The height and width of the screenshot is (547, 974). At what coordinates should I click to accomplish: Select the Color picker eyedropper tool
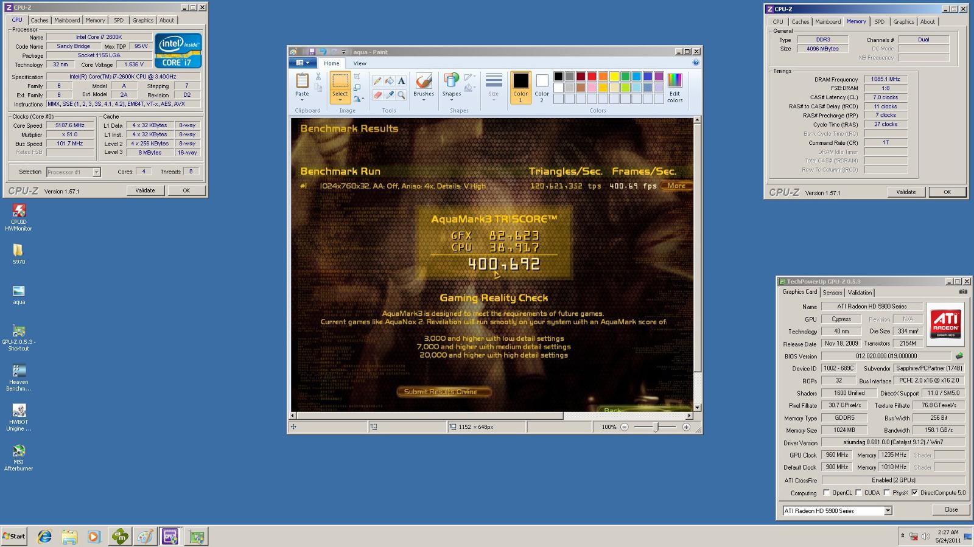(x=390, y=96)
